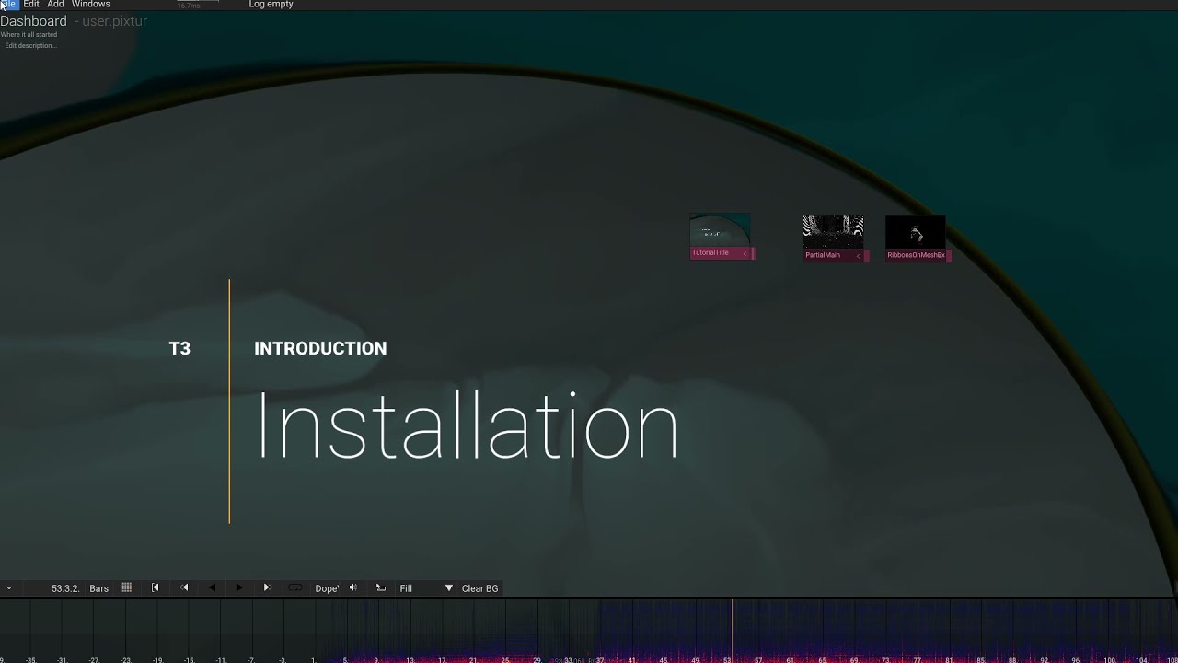Jump to the timeline start
Viewport: 1178px width, 663px height.
[156, 587]
